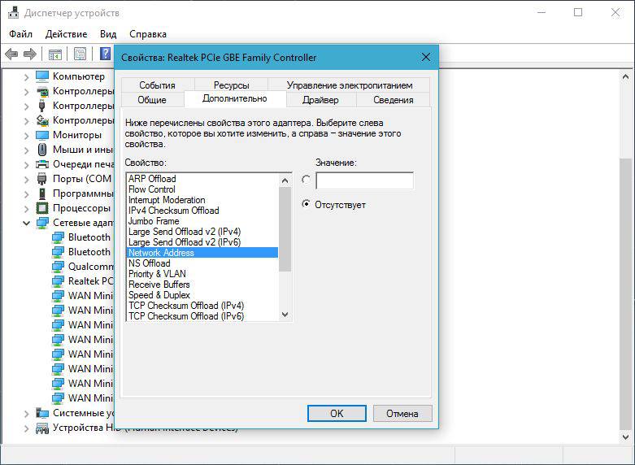Expand the Компьютер tree node
This screenshot has width=635, height=465.
(x=26, y=76)
